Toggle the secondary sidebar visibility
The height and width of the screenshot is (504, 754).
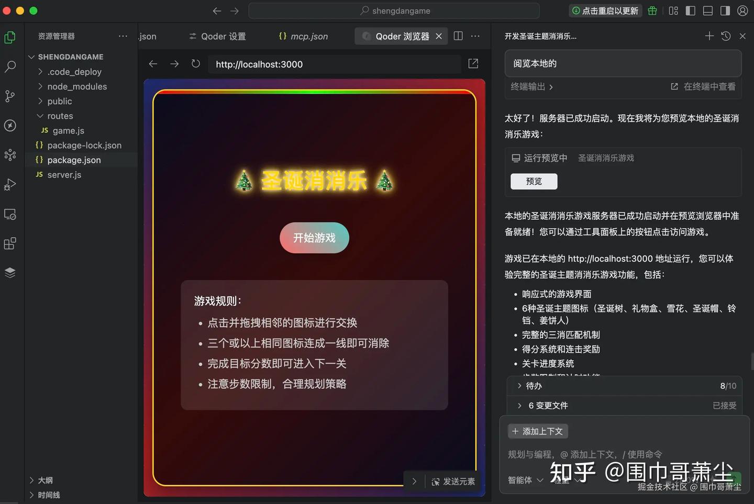[725, 10]
